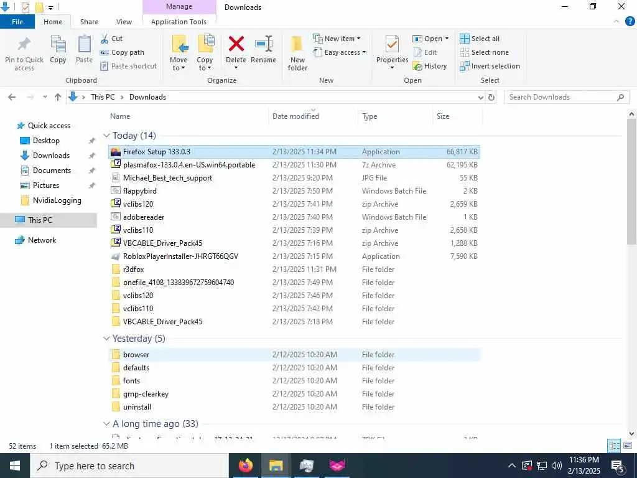Click the Copy ribbon icon
Image resolution: width=637 pixels, height=478 pixels.
coord(58,44)
